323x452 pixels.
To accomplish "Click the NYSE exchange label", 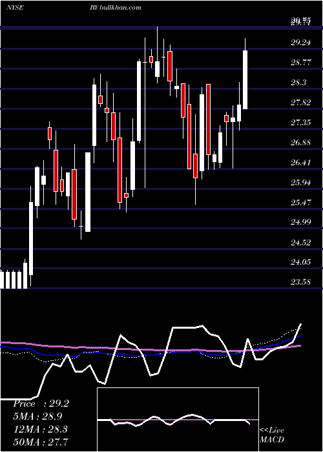I will (15, 8).
